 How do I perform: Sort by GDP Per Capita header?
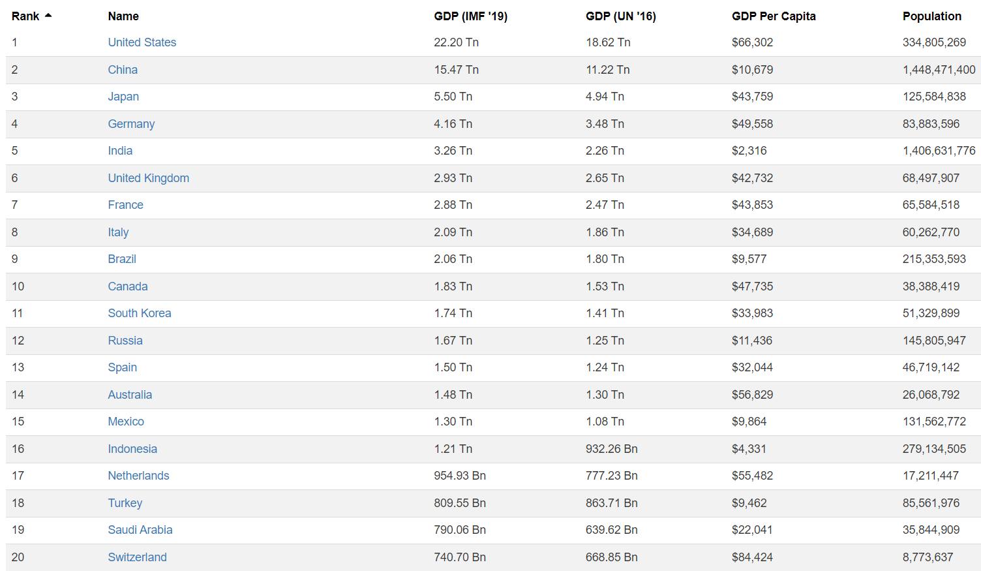point(774,16)
